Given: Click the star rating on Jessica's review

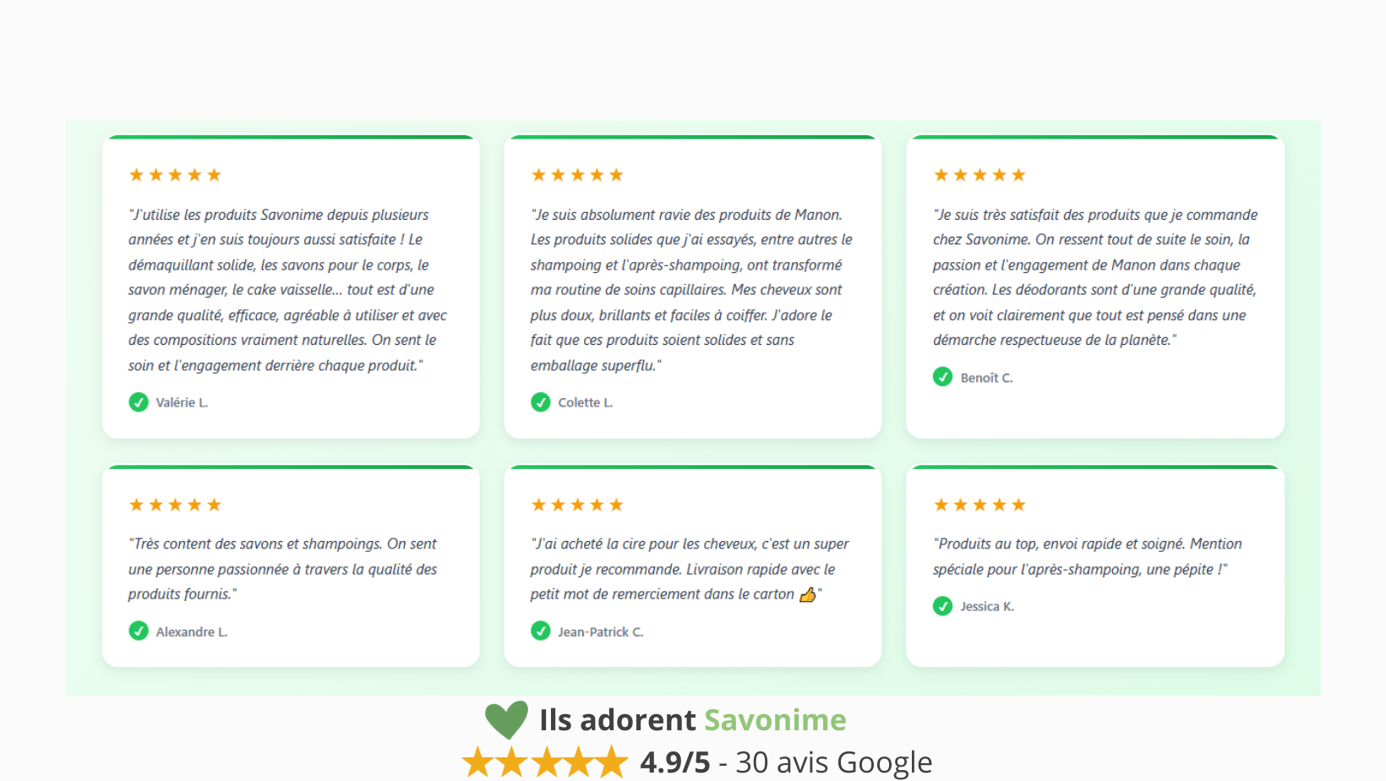Looking at the screenshot, I should click(979, 505).
